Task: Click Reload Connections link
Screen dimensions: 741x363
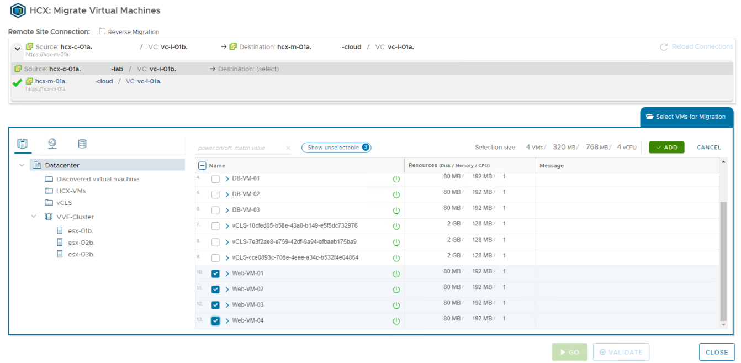Action: coord(697,47)
